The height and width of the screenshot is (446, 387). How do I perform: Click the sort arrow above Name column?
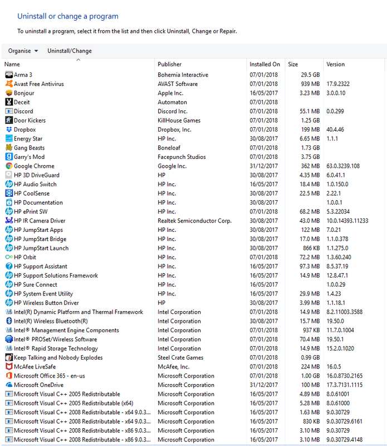coord(79,60)
